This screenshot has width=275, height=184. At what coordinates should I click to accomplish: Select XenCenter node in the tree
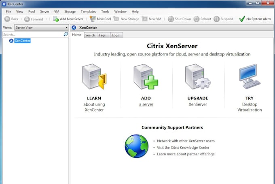pos(23,41)
